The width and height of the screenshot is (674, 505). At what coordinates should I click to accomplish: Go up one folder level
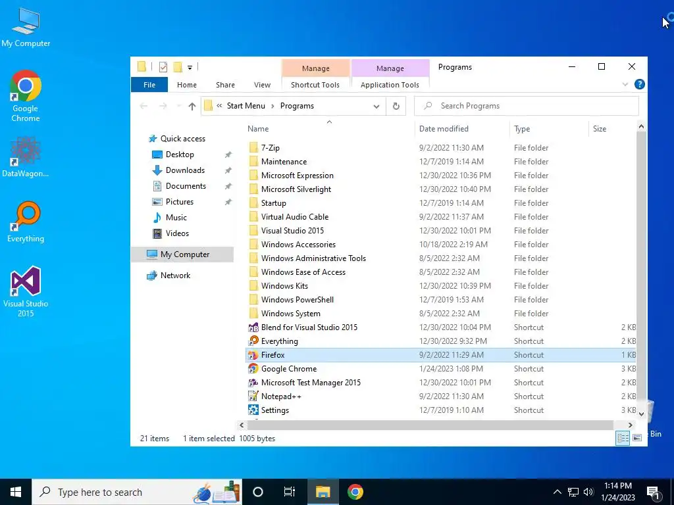coord(192,107)
